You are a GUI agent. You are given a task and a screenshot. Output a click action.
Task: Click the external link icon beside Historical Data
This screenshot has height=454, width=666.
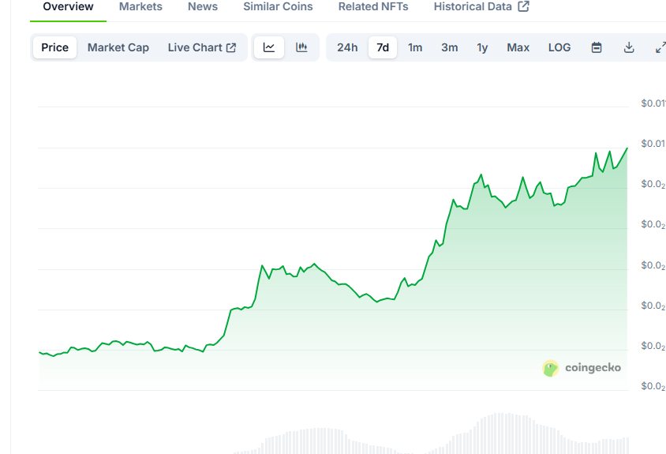(524, 6)
